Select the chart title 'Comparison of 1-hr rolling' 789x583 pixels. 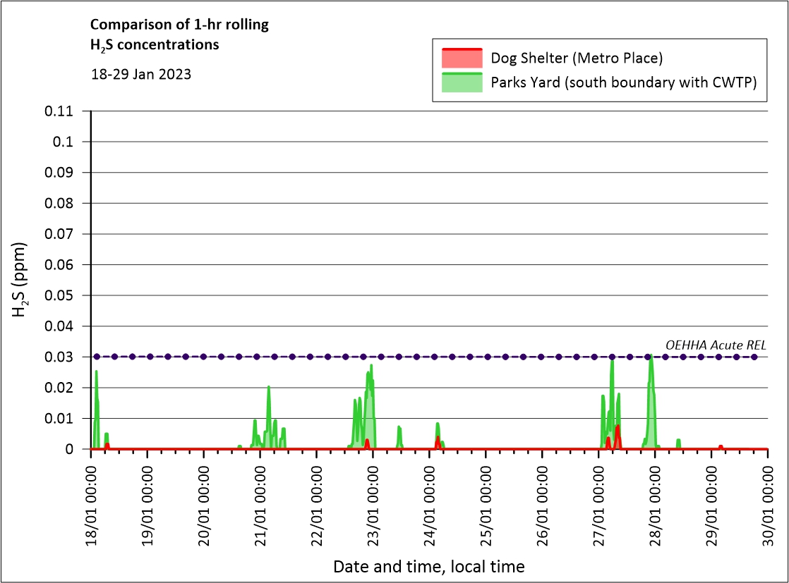point(179,25)
